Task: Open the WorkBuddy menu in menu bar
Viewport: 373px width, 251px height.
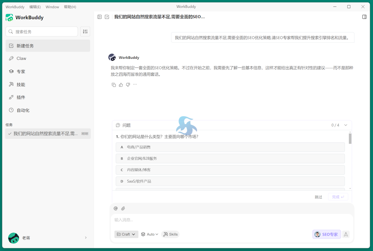Action: (x=15, y=7)
